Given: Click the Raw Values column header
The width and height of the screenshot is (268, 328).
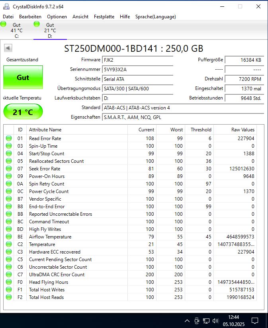Looking at the screenshot, I should coord(235,130).
